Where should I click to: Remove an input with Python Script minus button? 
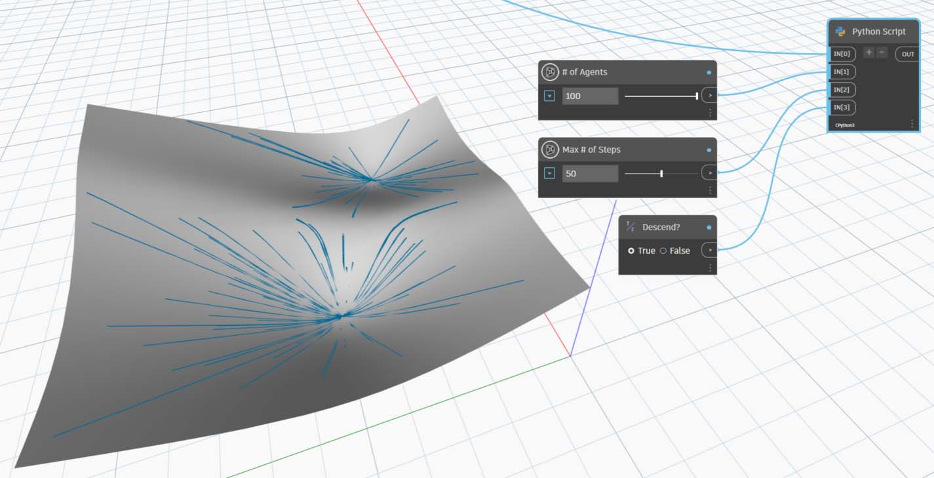[x=882, y=52]
